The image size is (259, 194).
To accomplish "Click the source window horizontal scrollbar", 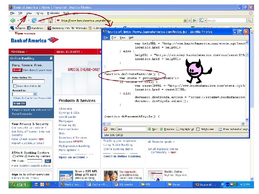I will [173, 123].
